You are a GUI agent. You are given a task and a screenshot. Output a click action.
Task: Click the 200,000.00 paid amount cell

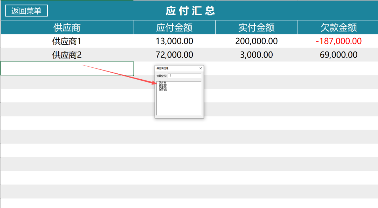256,41
